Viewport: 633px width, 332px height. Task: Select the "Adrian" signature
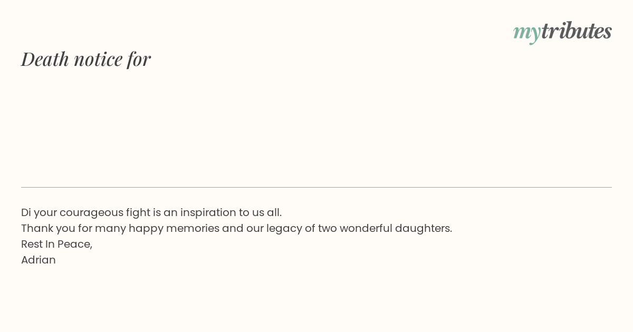point(39,260)
